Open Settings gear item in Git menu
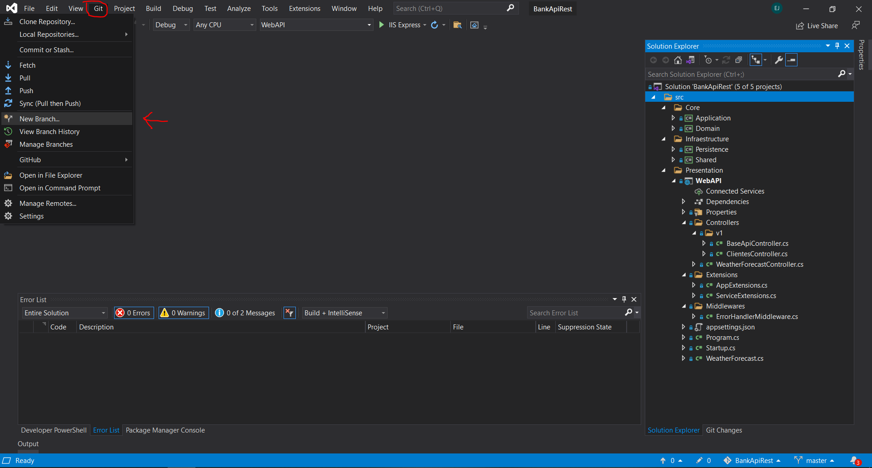The width and height of the screenshot is (872, 468). 67,216
